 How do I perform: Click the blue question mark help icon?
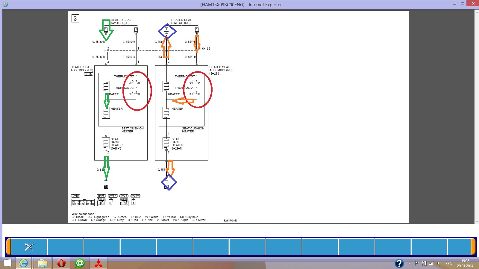coord(399,263)
